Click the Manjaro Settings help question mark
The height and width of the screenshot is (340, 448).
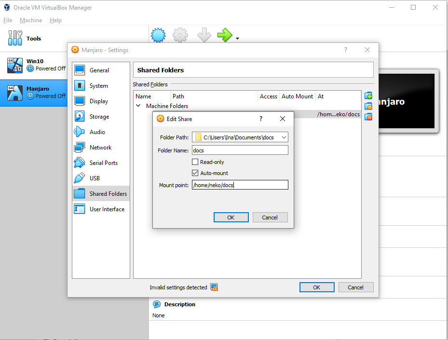[x=346, y=50]
